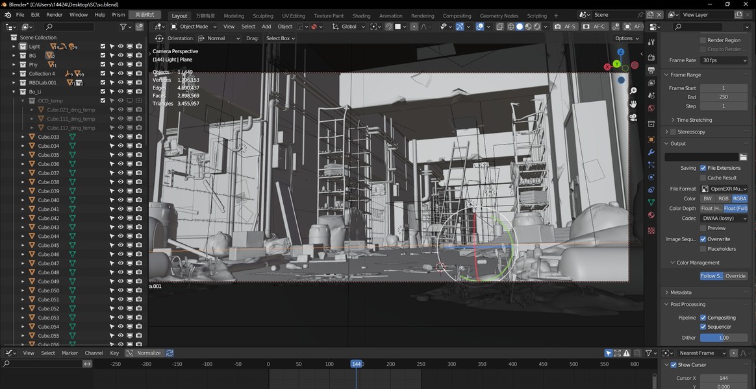Enable the Cache Result checkbox
Screen dimensions: 756x389
click(x=703, y=178)
